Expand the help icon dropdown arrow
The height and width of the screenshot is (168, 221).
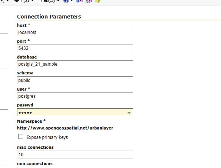click(x=72, y=1)
